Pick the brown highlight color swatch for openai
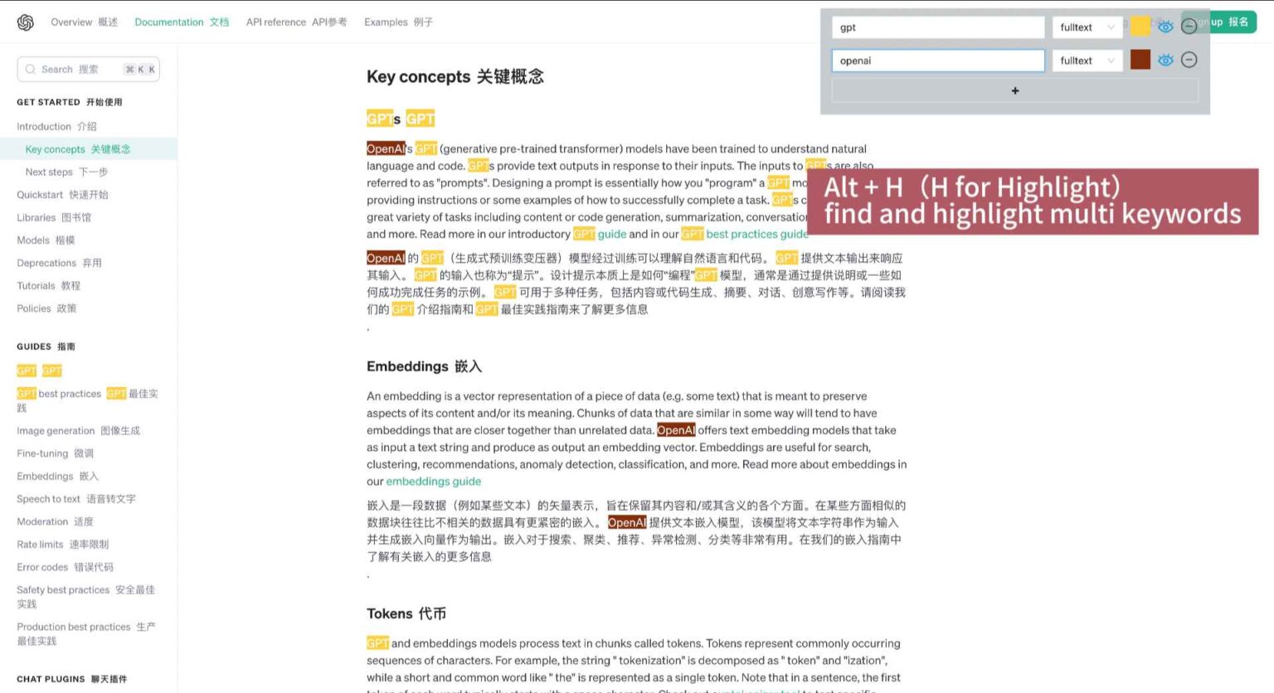The width and height of the screenshot is (1274, 693). (x=1140, y=60)
